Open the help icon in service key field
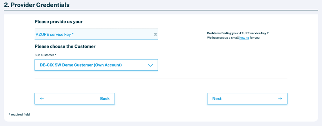322x126 pixels. 155,35
